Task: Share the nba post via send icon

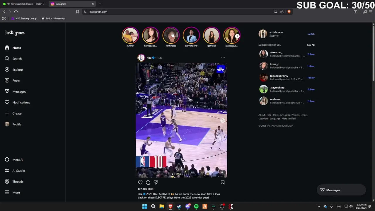Action: [156, 183]
